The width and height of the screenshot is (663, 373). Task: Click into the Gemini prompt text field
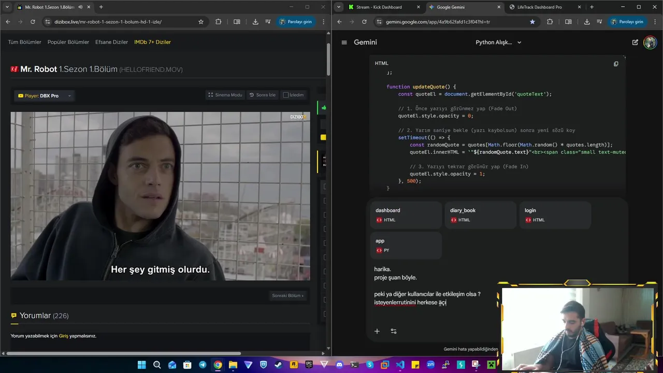point(435,286)
